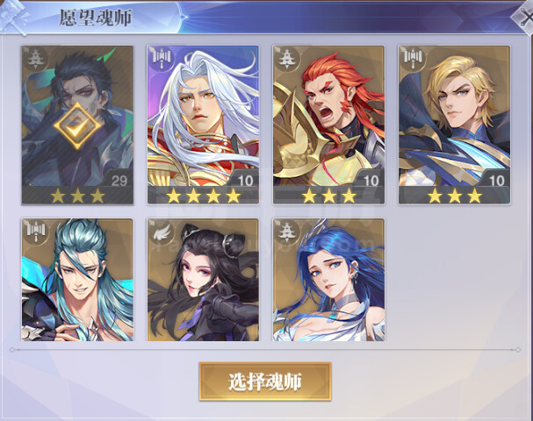Click the level 29 badge on selected card
533x421 pixels.
119,181
